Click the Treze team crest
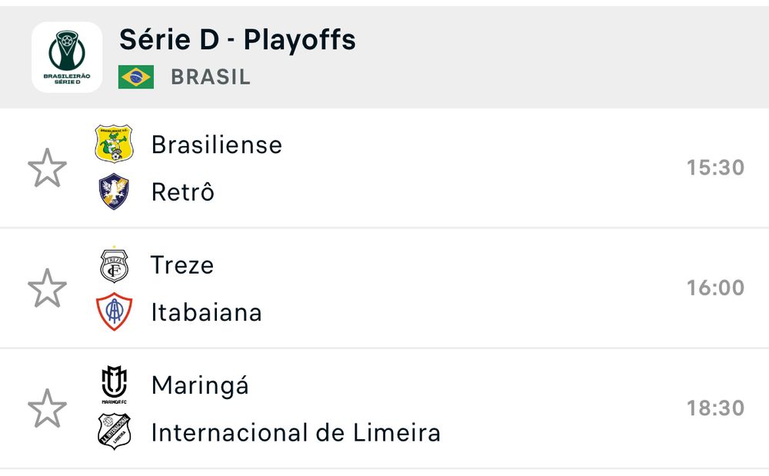Screen dimensions: 769x476 click(x=114, y=265)
